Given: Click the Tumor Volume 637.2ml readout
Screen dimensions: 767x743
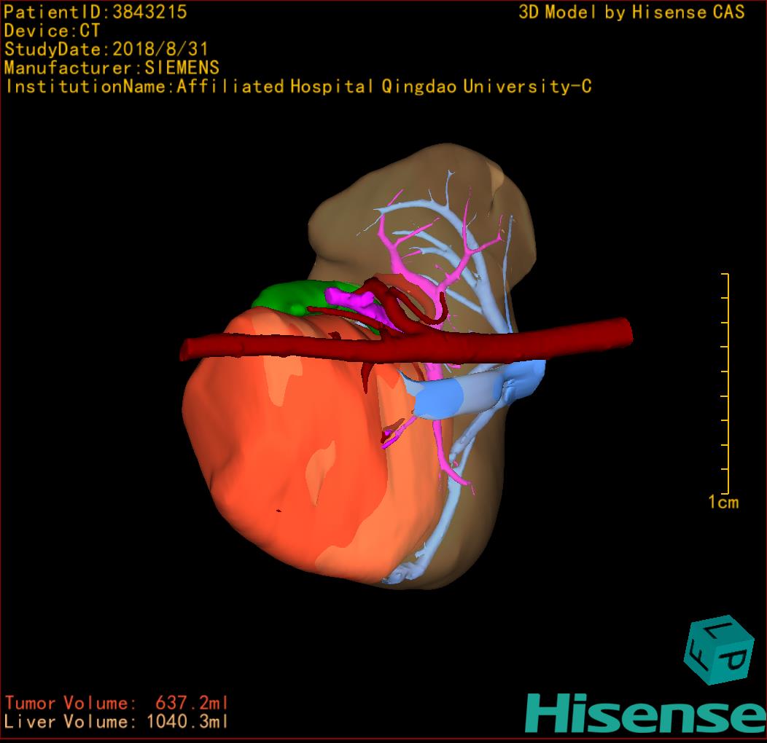Looking at the screenshot, I should pyautogui.click(x=117, y=703).
